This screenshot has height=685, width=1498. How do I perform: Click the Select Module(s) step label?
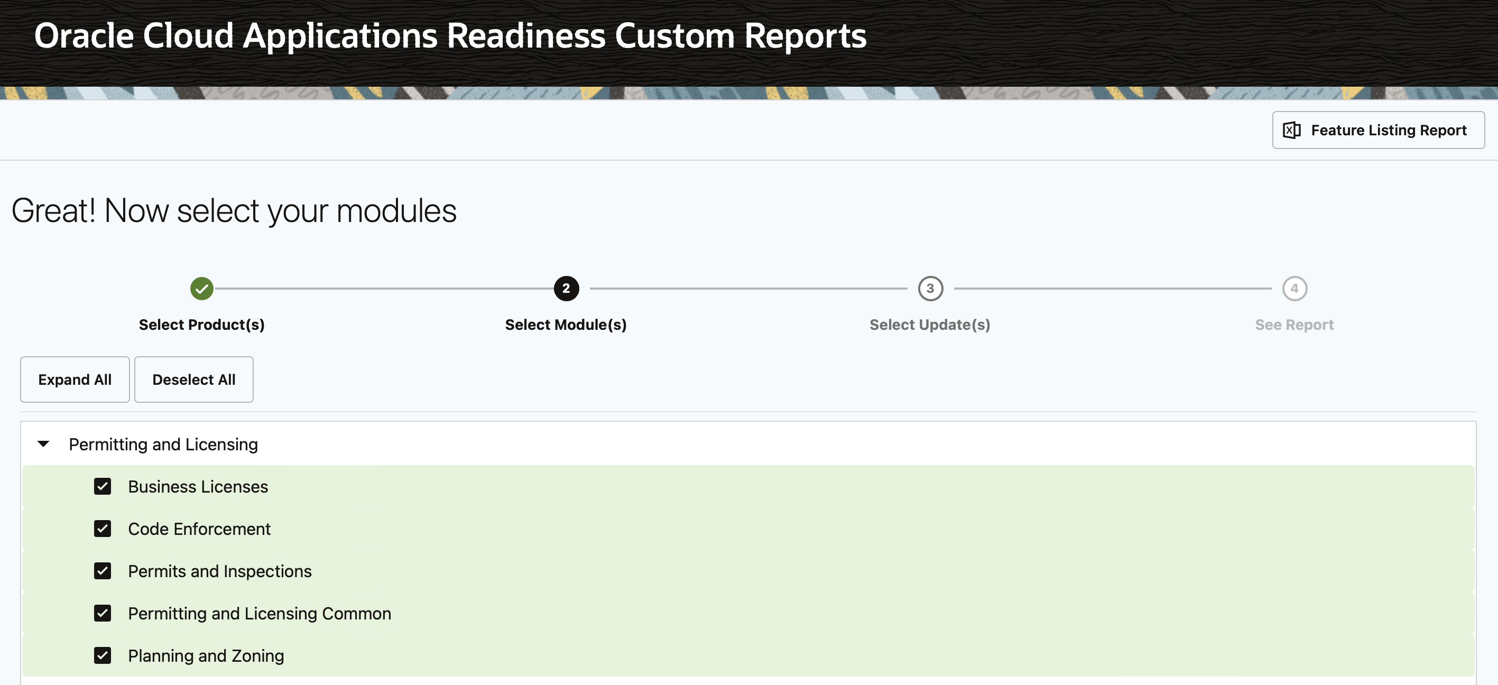point(566,325)
